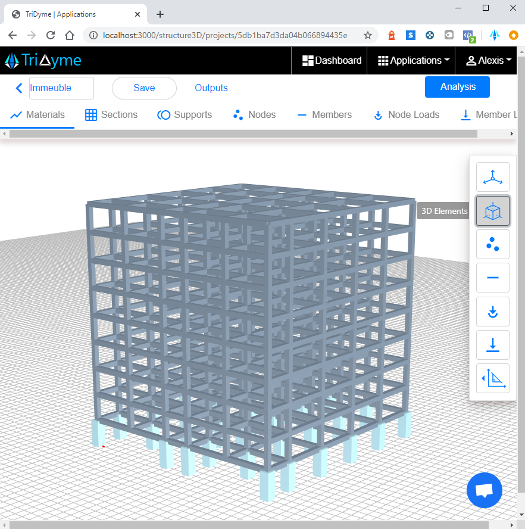Toggle nodes visibility in side toolbar
This screenshot has height=529, width=525.
pyautogui.click(x=493, y=244)
